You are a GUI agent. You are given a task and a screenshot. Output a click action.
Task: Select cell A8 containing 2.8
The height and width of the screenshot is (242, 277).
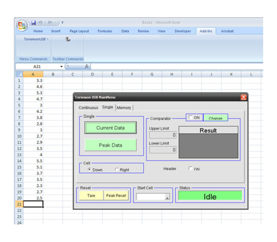click(33, 124)
